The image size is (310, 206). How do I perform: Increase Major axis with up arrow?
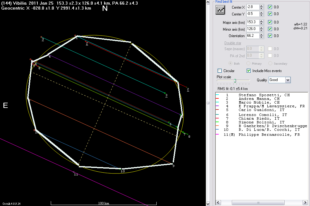(x=261, y=21)
